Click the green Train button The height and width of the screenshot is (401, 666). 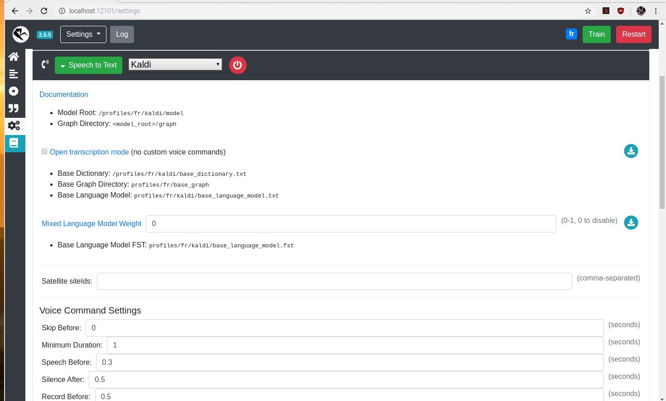596,34
